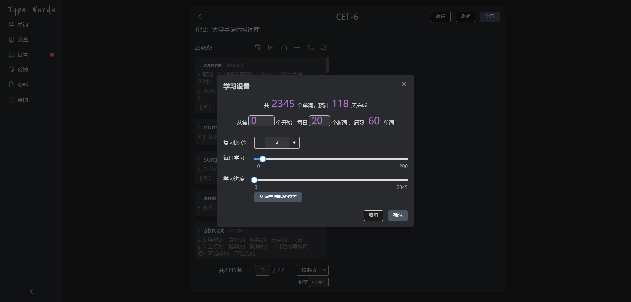631x302 pixels.
Task: Close the 学习设置 dialog with the X
Action: tap(404, 84)
